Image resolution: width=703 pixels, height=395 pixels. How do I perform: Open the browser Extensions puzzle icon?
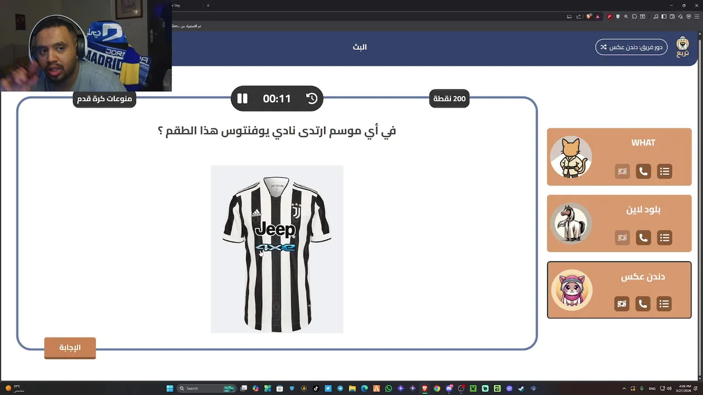[634, 16]
